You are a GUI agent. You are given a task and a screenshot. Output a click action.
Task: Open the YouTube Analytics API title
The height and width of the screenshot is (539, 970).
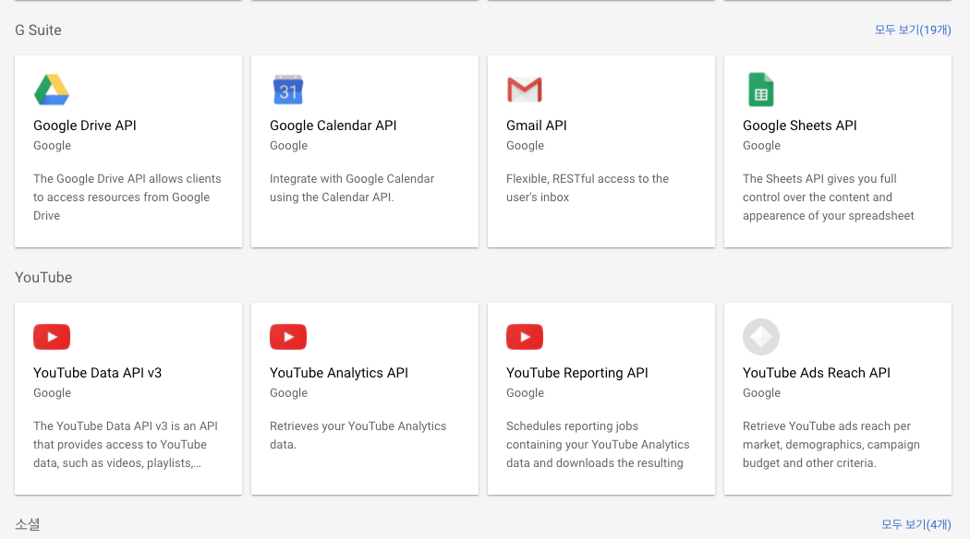point(339,373)
